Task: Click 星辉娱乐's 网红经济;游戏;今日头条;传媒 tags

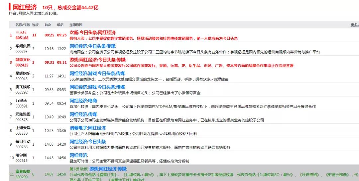Action: 97,73
